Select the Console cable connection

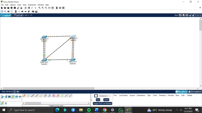click(29, 96)
